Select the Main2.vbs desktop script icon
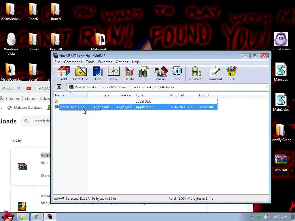 tap(281, 102)
